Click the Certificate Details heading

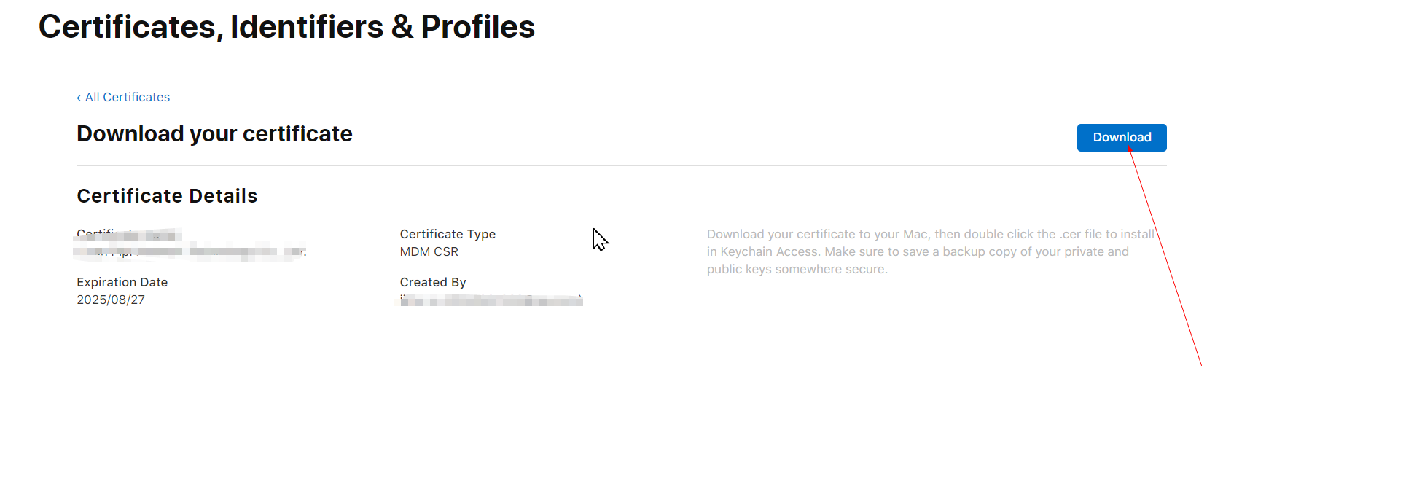pos(167,195)
